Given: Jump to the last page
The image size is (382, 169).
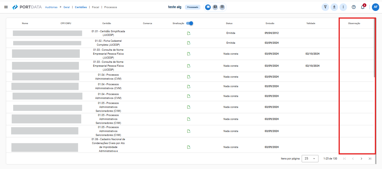Looking at the screenshot, I should click(x=370, y=159).
